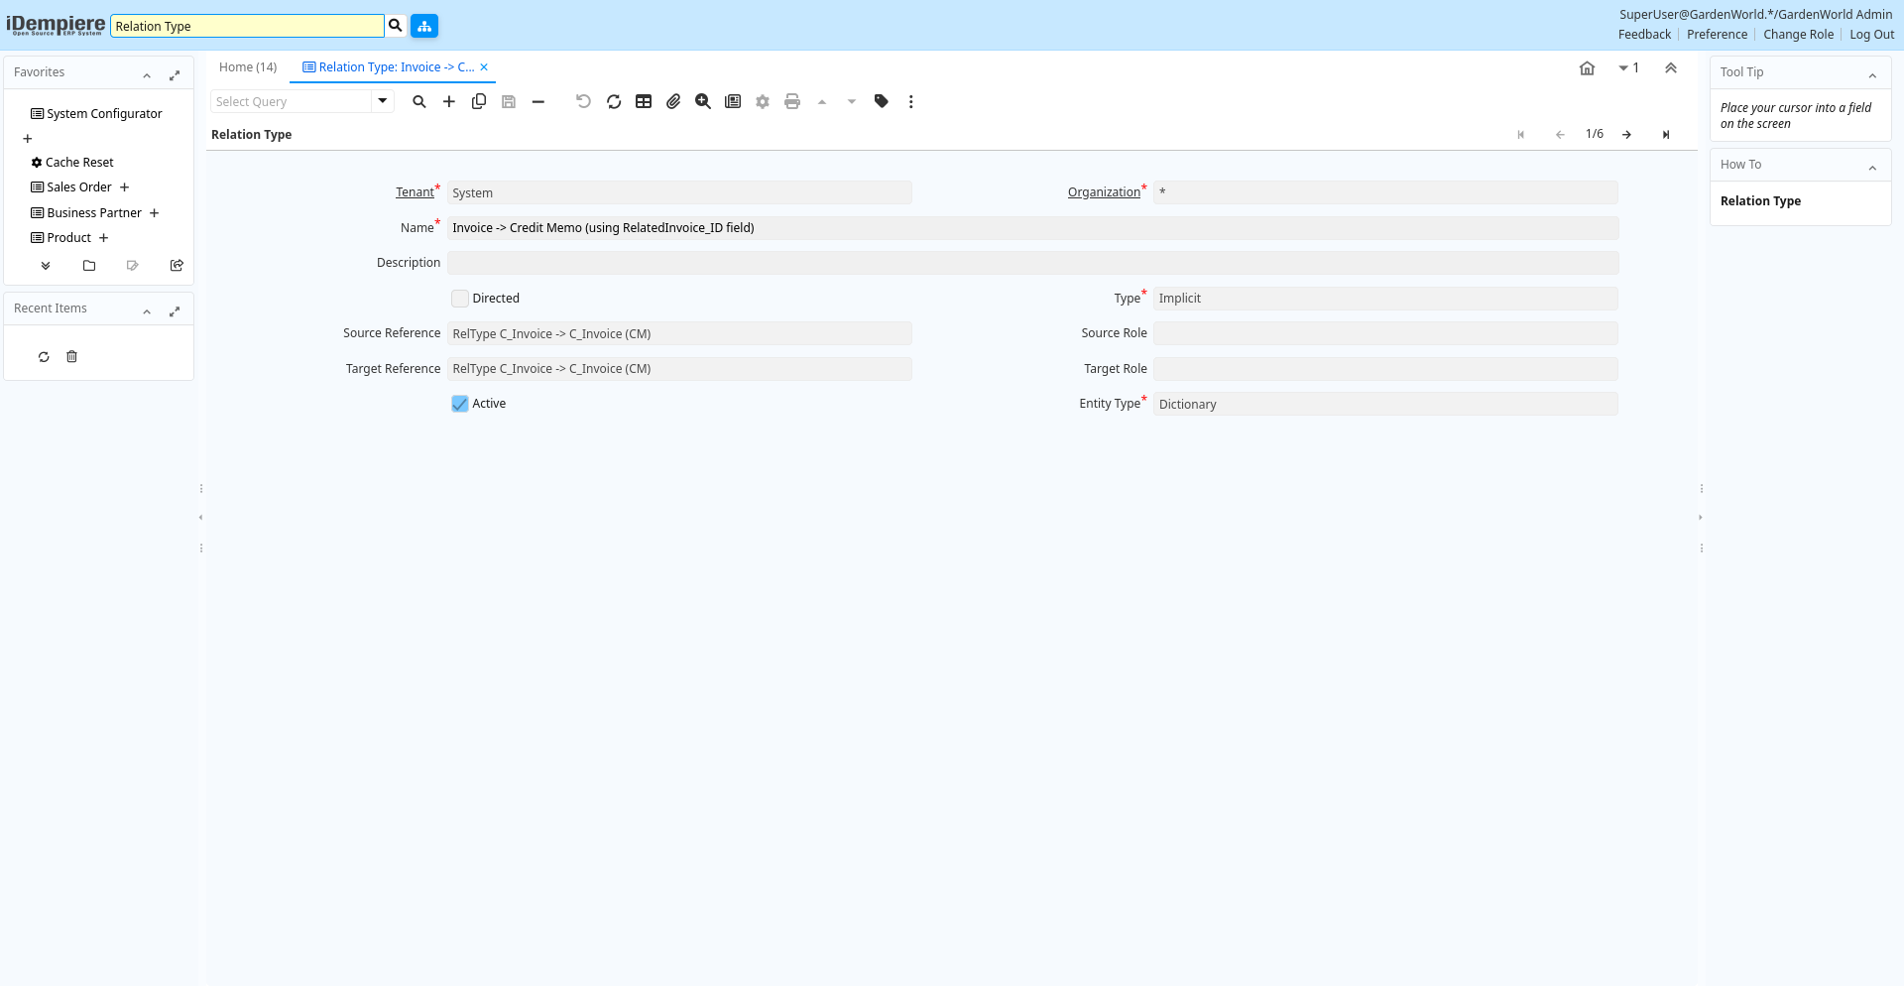Collapse the Tool Tip panel
Screen dimensions: 1904x986
point(1872,75)
